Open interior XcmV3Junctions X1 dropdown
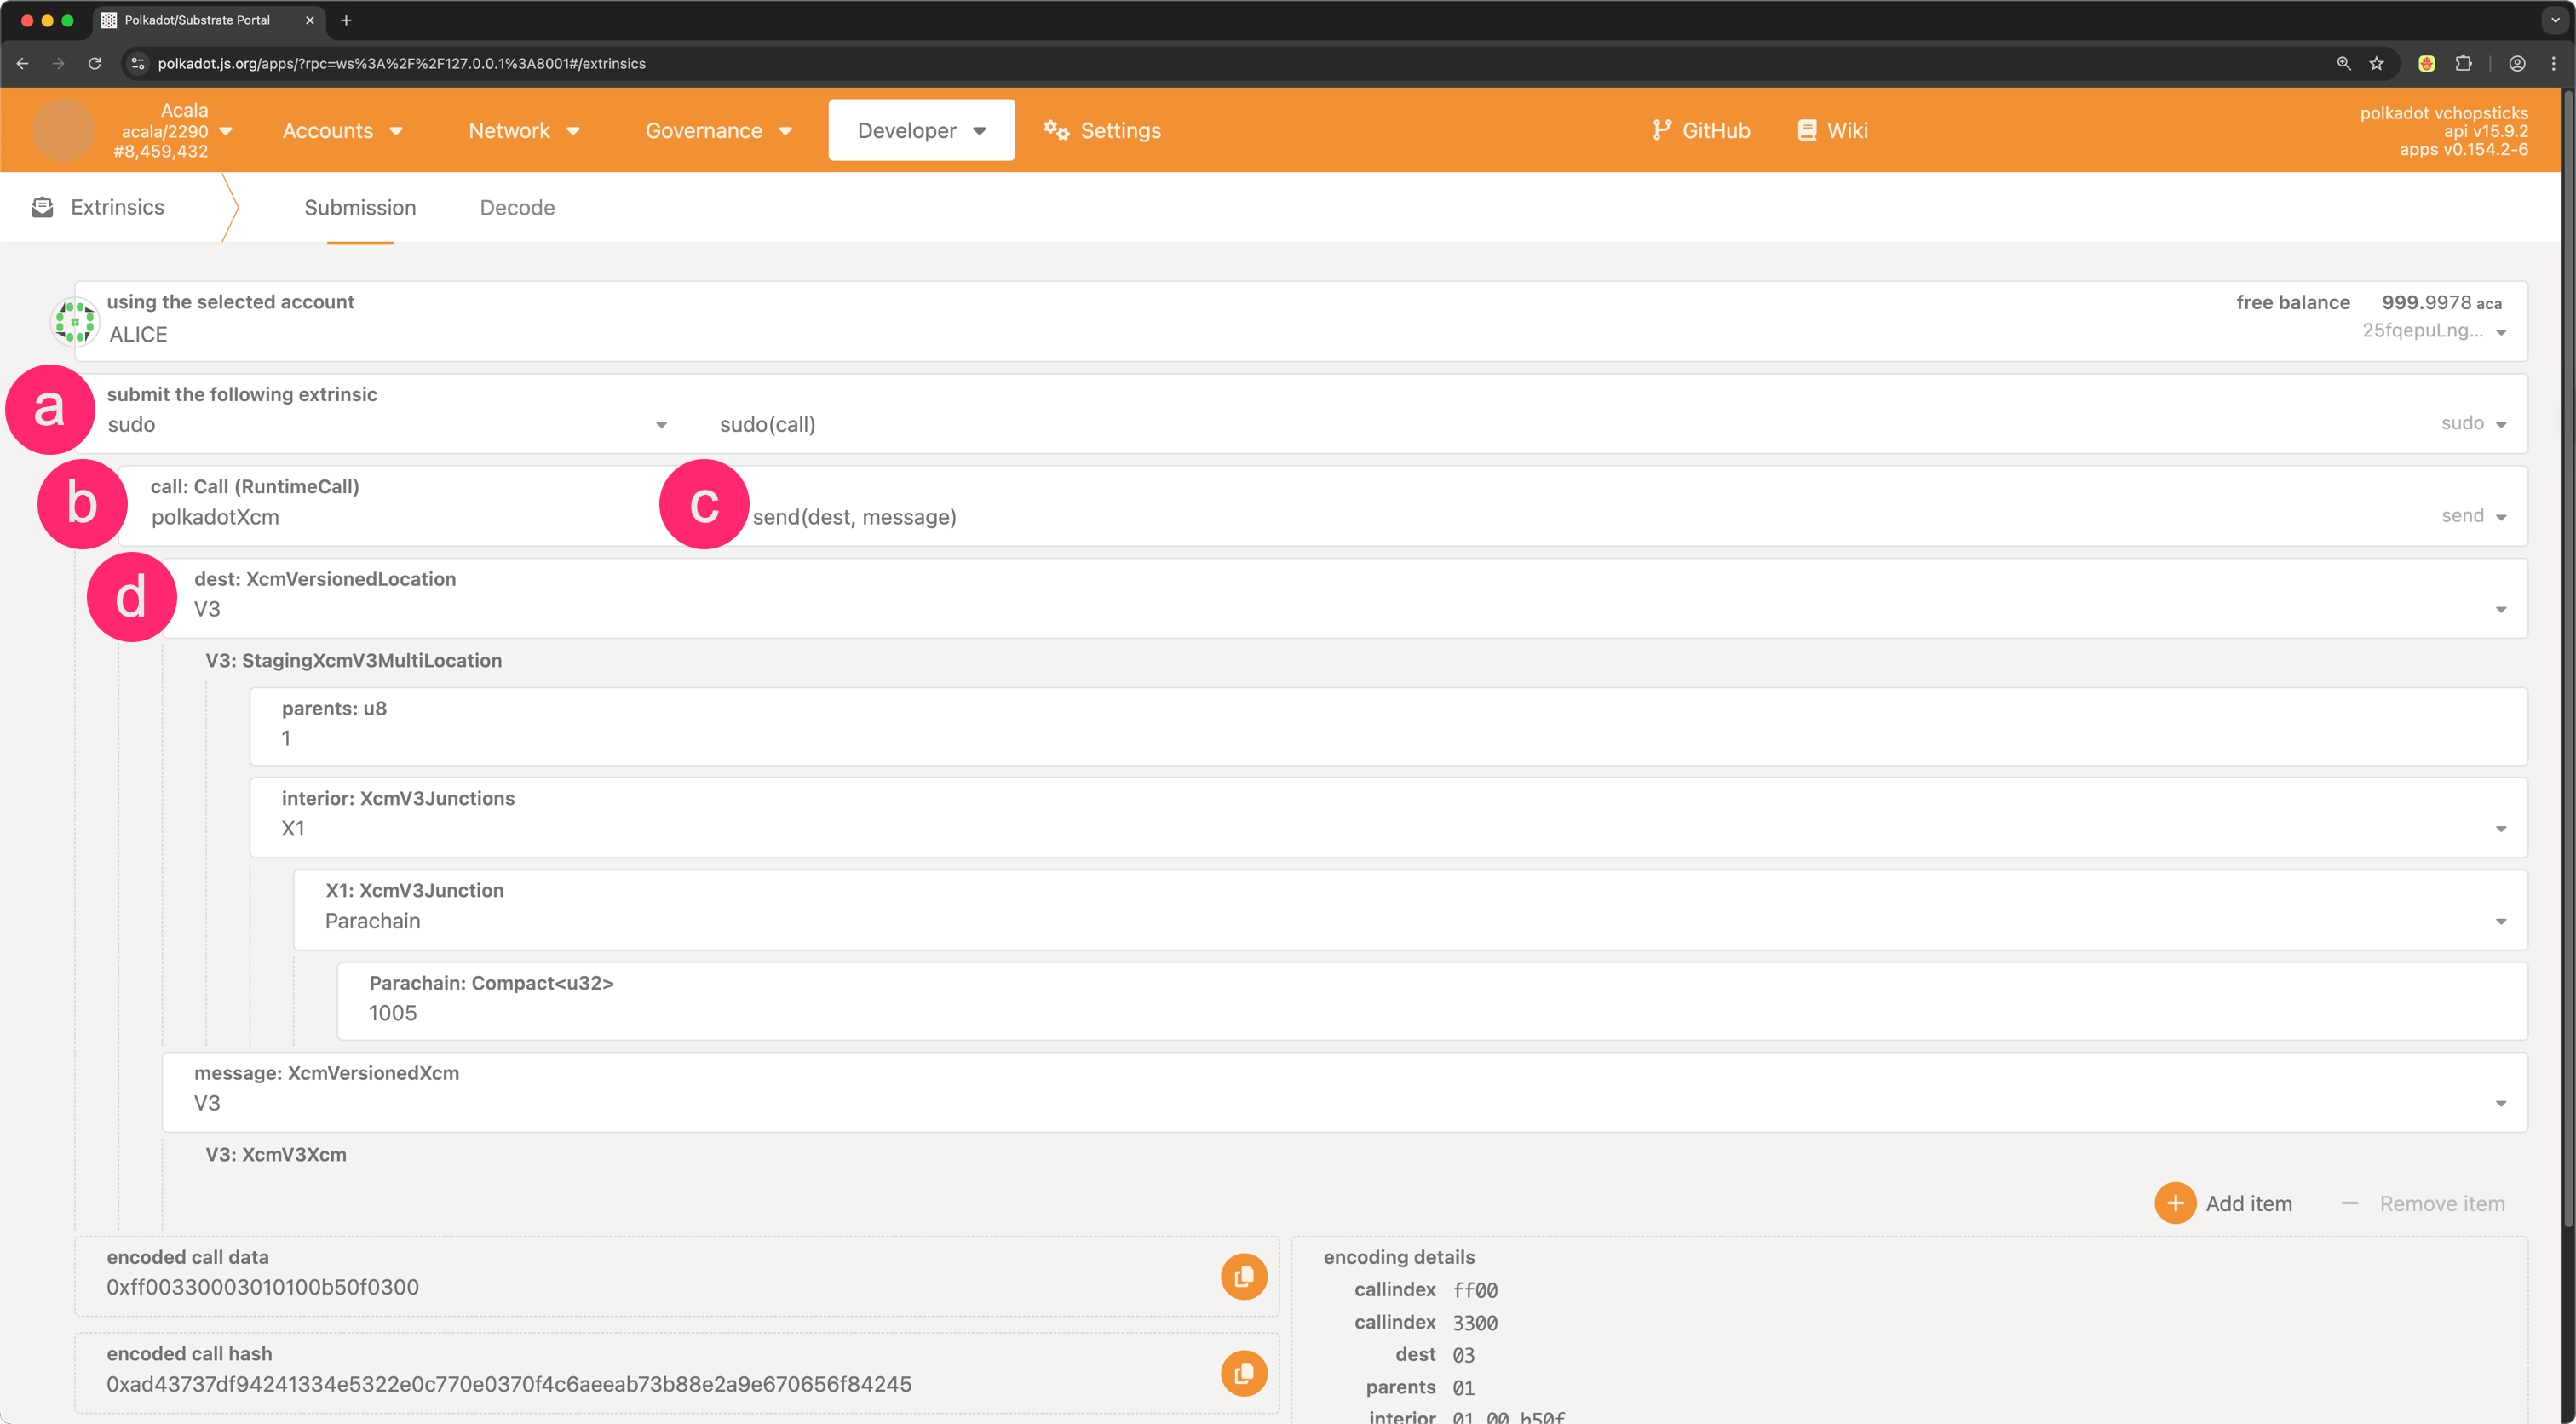This screenshot has height=1424, width=2576. [x=2501, y=829]
